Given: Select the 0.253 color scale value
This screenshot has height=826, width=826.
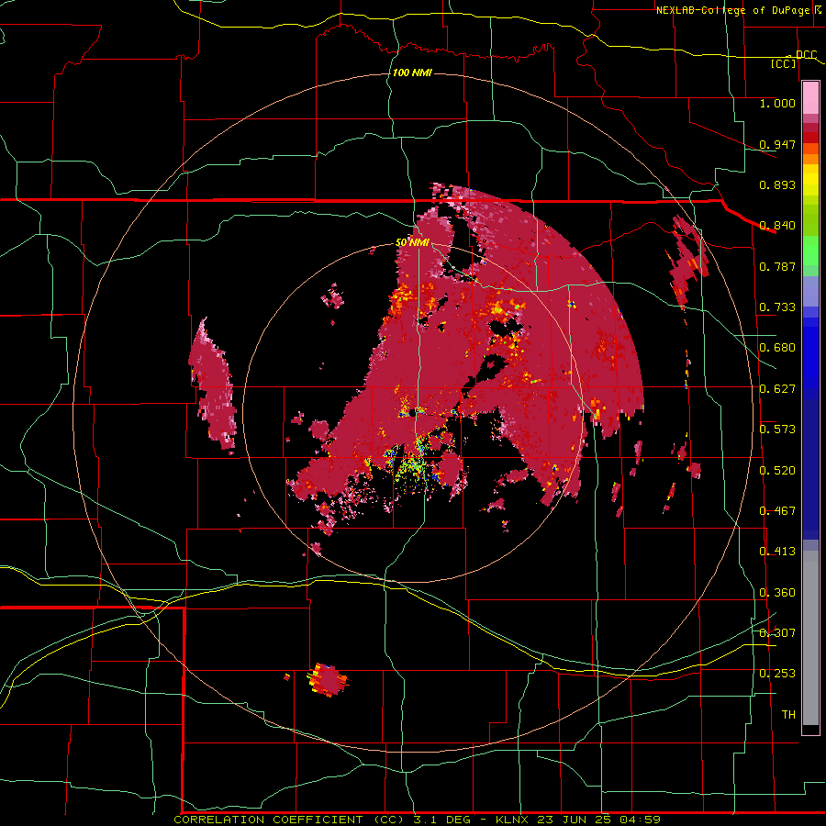Looking at the screenshot, I should coord(777,674).
